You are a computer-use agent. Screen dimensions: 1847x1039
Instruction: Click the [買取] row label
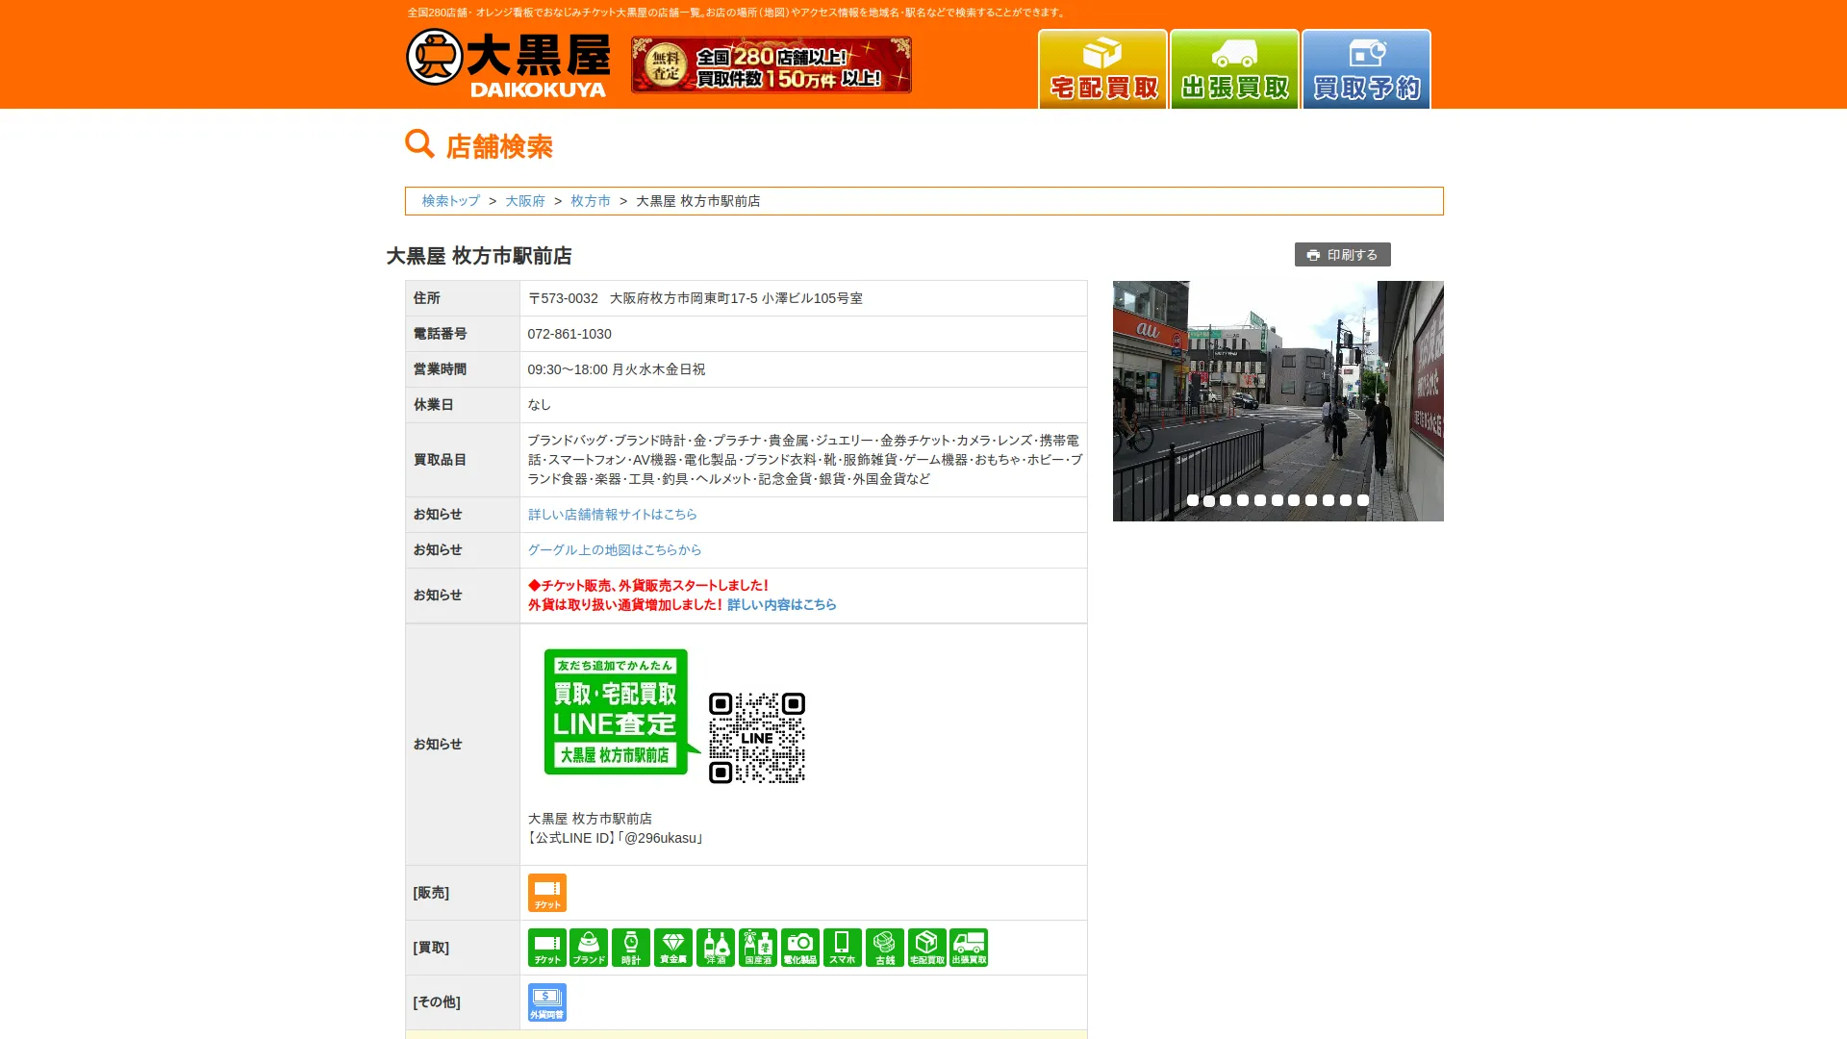coord(431,948)
